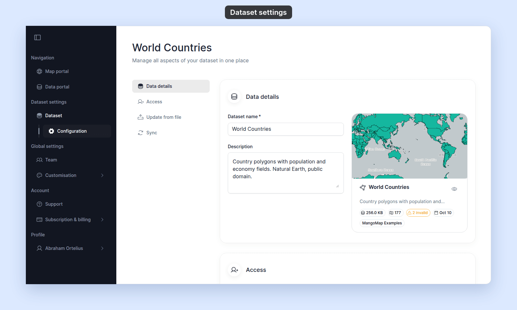Click the Navigation section label in the sidebar
The height and width of the screenshot is (310, 517).
(43, 58)
